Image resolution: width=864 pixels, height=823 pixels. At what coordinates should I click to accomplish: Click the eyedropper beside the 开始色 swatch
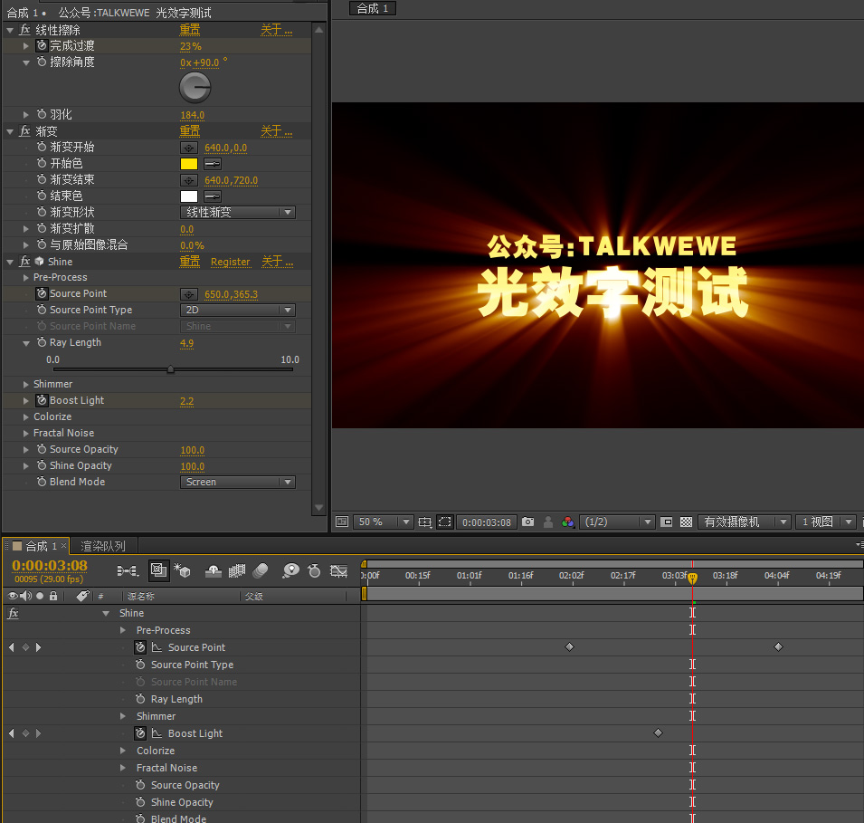[212, 164]
